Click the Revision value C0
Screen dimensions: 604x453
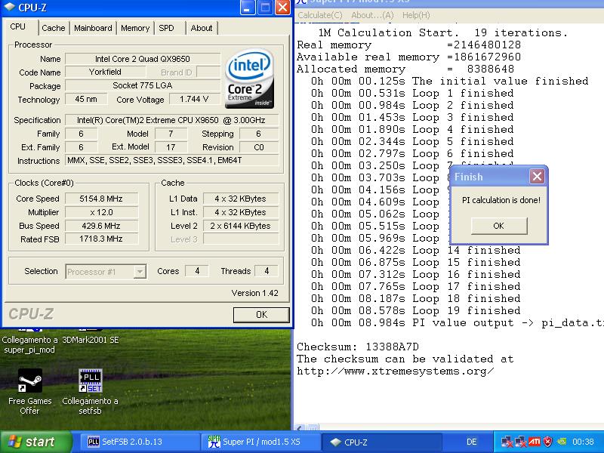coord(258,147)
